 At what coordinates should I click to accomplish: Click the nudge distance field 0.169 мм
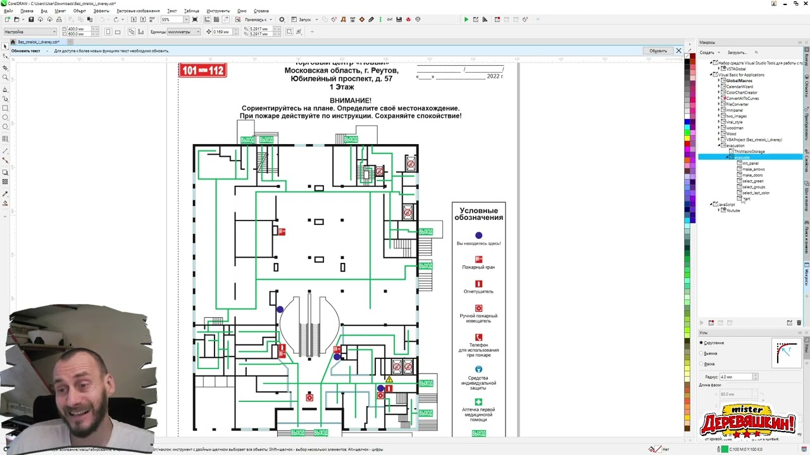(x=221, y=32)
